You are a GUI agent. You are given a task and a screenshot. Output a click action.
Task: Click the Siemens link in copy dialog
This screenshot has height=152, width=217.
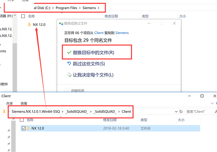[122, 33]
